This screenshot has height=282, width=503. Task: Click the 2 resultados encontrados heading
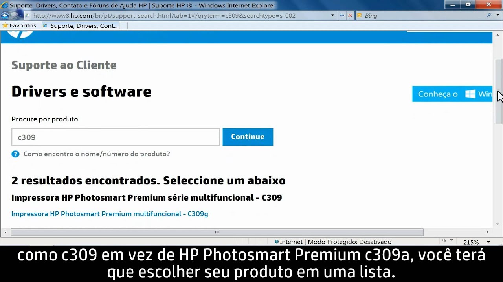tap(149, 181)
